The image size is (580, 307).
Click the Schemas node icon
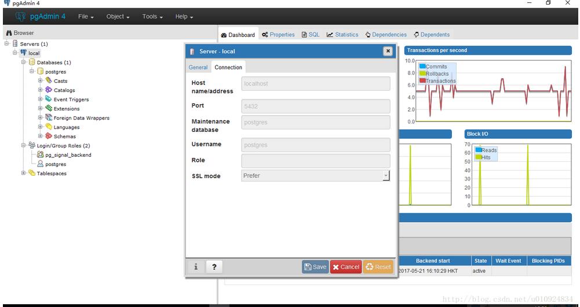[49, 136]
